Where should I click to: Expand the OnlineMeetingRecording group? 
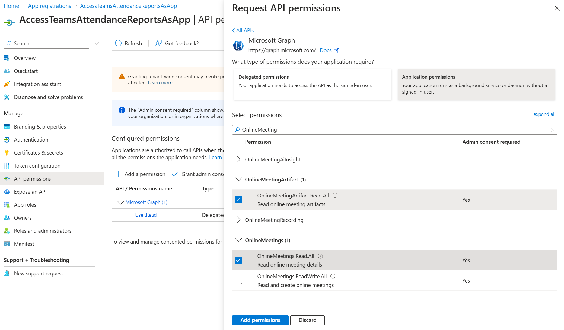[238, 220]
